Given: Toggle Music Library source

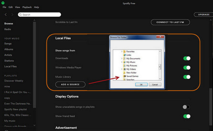Looking at the screenshot, I should point(187,77).
